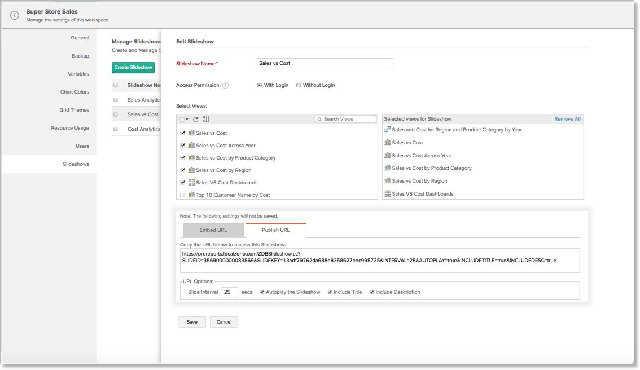Click the Remove All link

coord(567,119)
